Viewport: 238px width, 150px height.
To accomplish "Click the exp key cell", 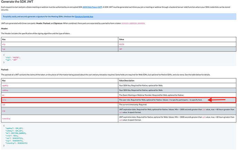I will pyautogui.click(x=60, y=111).
